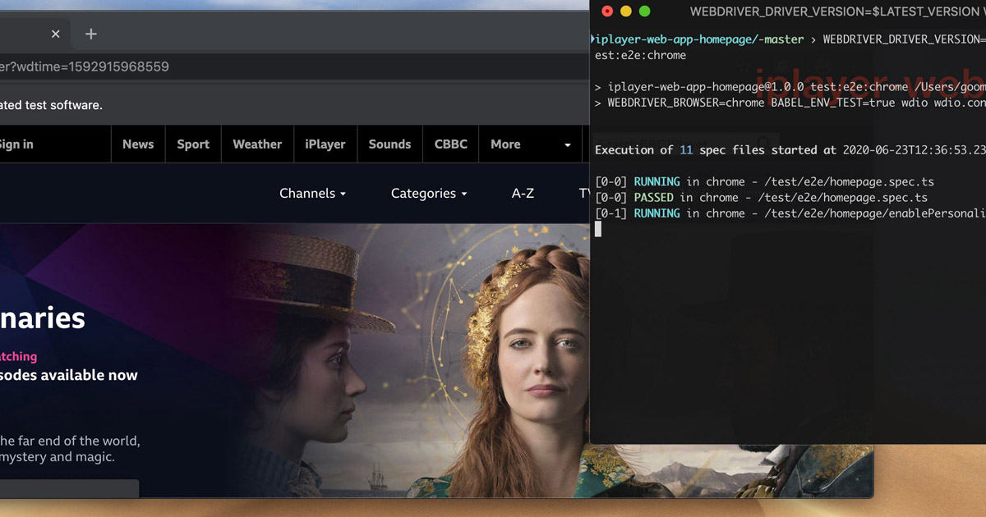The height and width of the screenshot is (517, 986).
Task: Click the '[0-0] PASSED in chrome' line
Action: tap(761, 198)
